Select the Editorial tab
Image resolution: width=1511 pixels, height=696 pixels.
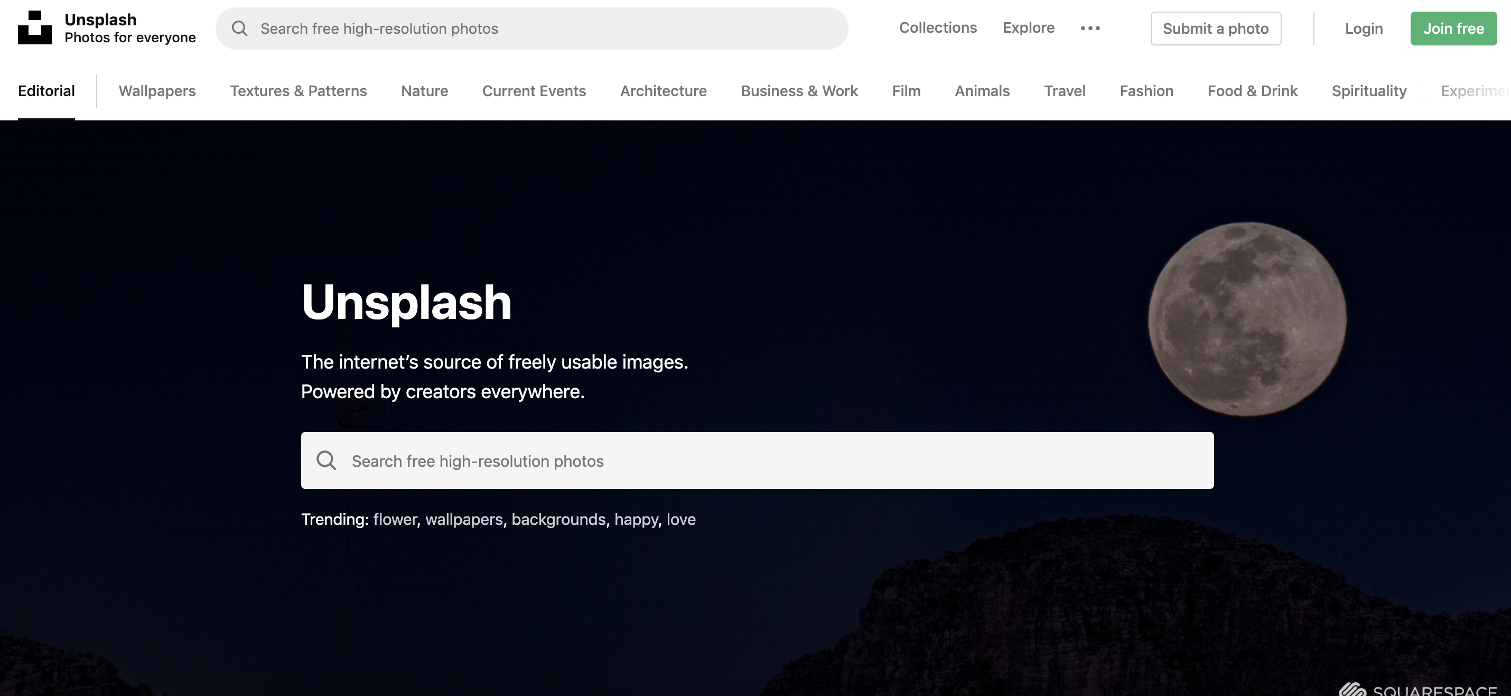pos(46,91)
